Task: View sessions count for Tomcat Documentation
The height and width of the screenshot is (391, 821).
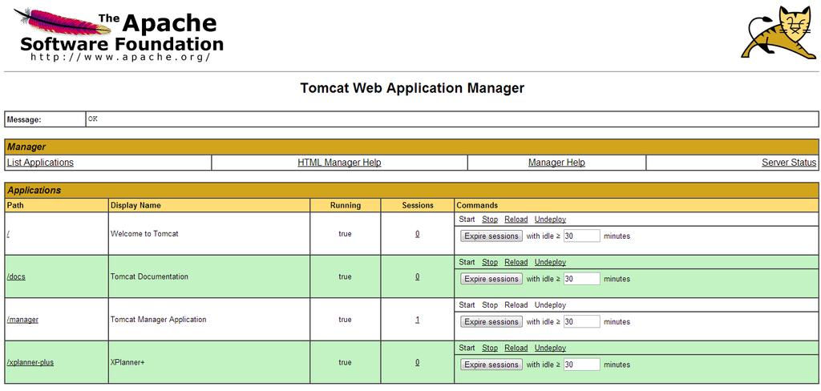Action: [x=417, y=276]
